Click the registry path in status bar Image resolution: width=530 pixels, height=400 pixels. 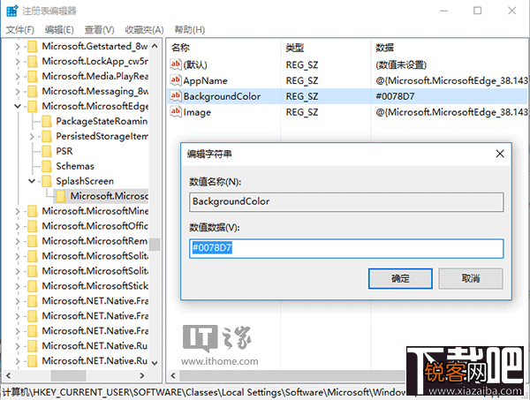[203, 392]
